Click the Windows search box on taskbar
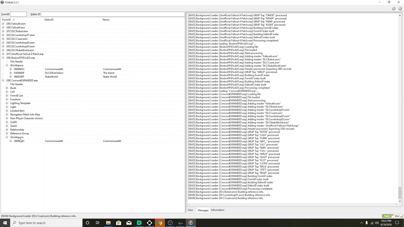 point(46,223)
